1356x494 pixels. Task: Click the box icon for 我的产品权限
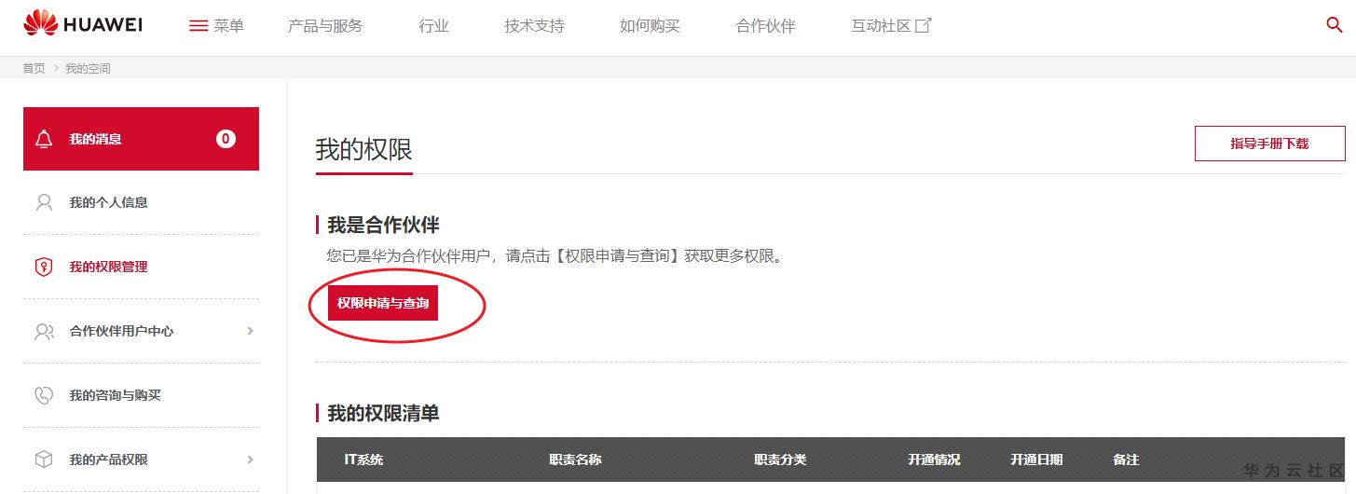pos(44,460)
